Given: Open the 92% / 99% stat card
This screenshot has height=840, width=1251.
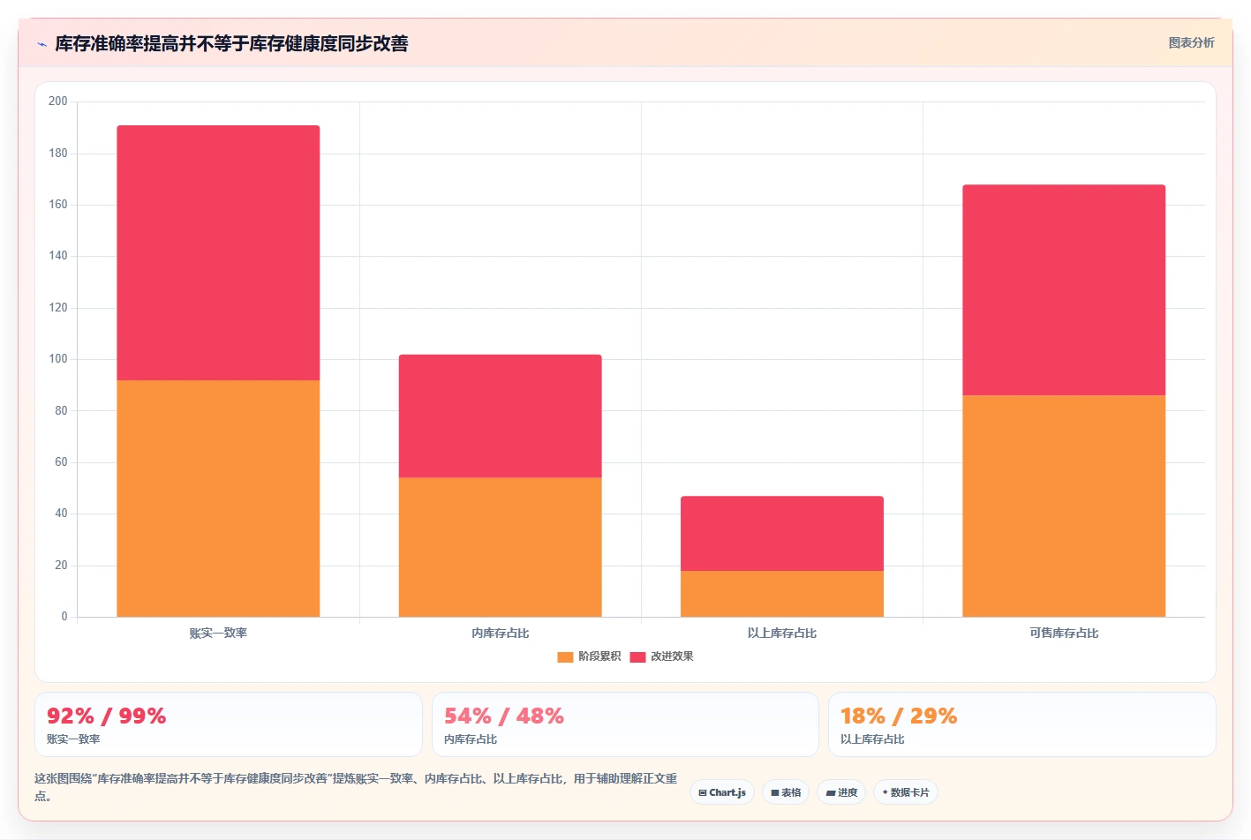Looking at the screenshot, I should [x=229, y=724].
